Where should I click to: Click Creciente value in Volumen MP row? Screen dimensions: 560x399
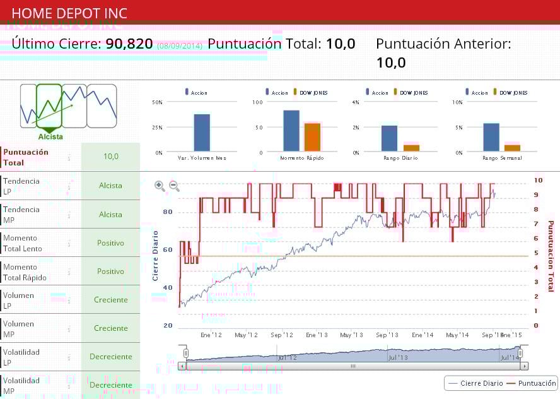[111, 328]
